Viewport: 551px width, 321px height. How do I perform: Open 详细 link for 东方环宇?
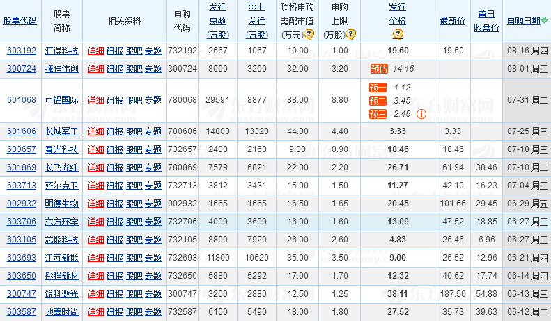pyautogui.click(x=96, y=222)
